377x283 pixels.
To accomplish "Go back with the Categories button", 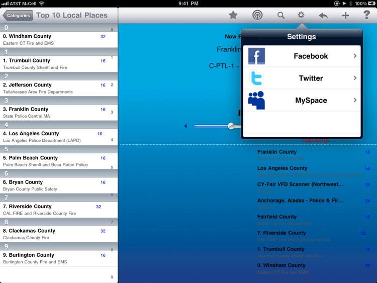I will tap(18, 16).
